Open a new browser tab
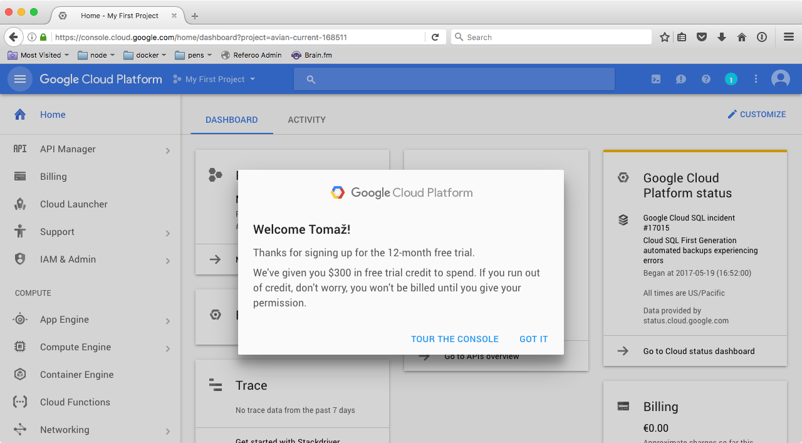This screenshot has width=802, height=443. [195, 16]
